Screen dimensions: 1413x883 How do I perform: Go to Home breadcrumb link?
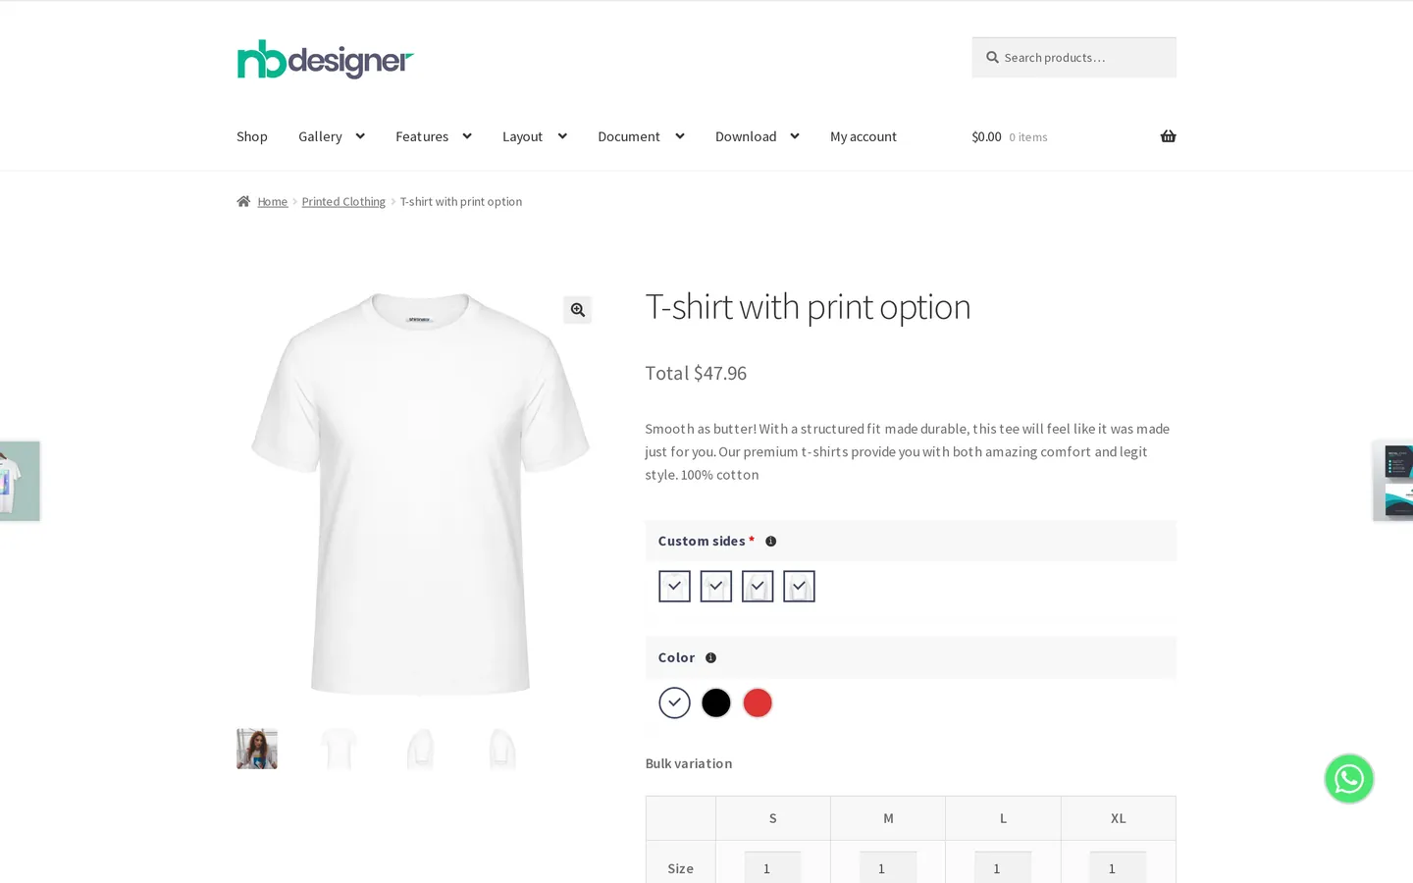tap(273, 201)
